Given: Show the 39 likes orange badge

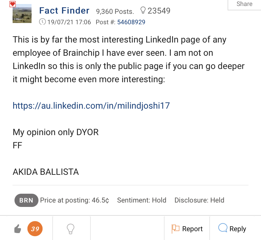Looking at the screenshot, I should point(35,229).
